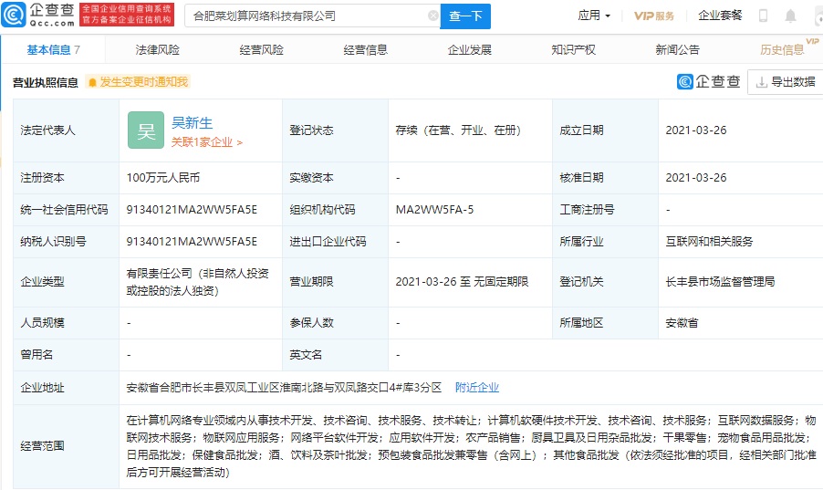Screen dimensions: 823x490
Task: Open the 吴新生 legal representative profile link
Action: pyautogui.click(x=193, y=123)
